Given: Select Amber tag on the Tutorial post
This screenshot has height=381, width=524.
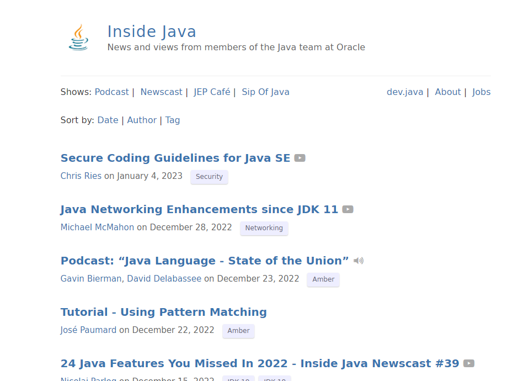Looking at the screenshot, I should 239,331.
